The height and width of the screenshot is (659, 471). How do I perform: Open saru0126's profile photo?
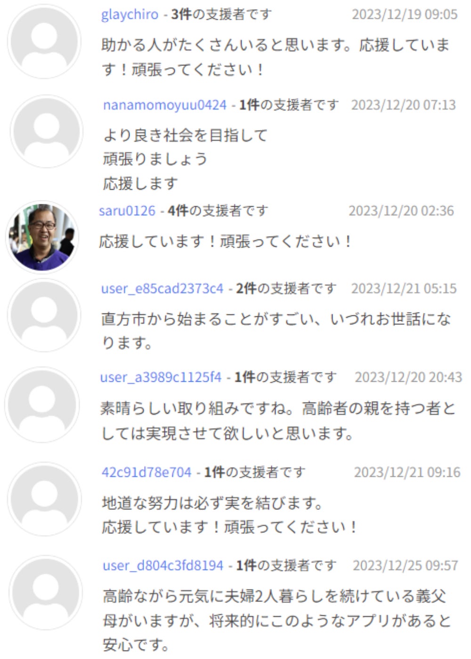coord(42,237)
